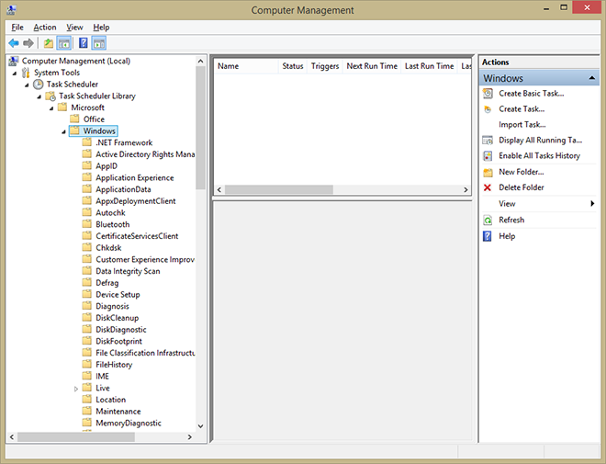Click the green Refresh icon in Actions

click(x=488, y=220)
